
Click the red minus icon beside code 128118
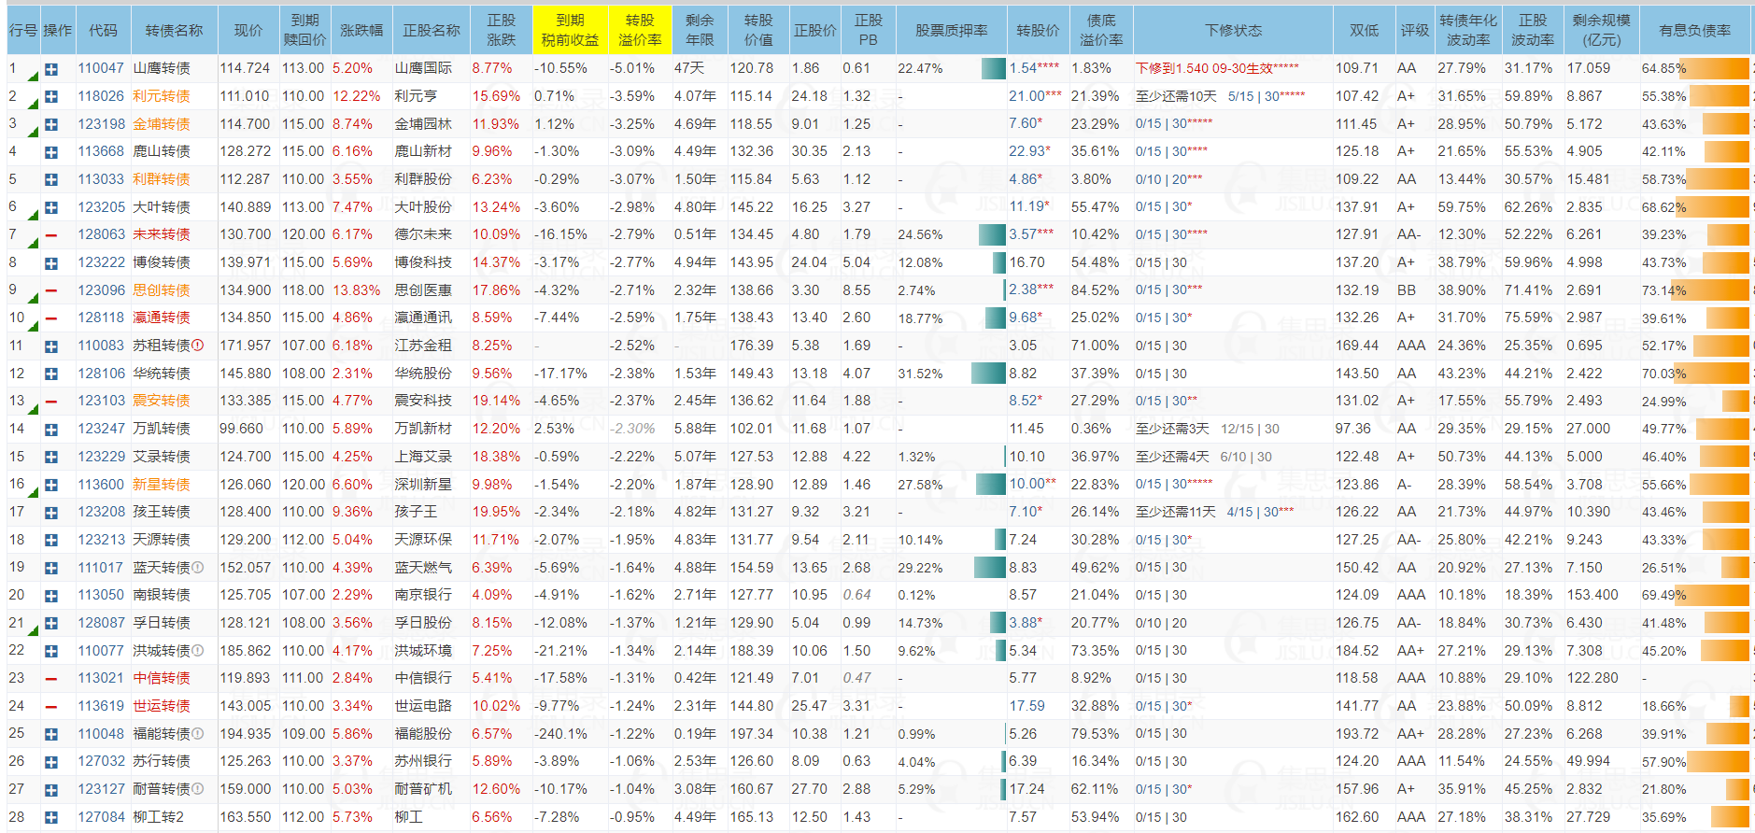pyautogui.click(x=51, y=318)
